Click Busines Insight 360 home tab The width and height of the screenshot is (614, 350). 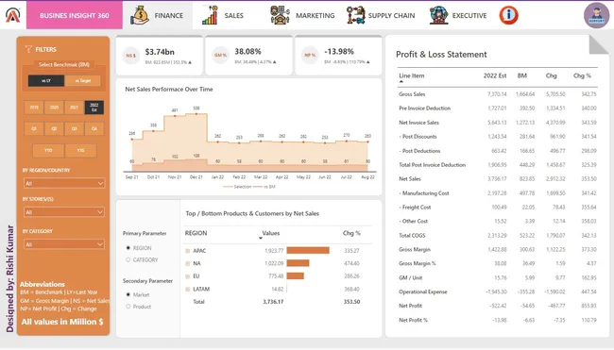tap(75, 15)
